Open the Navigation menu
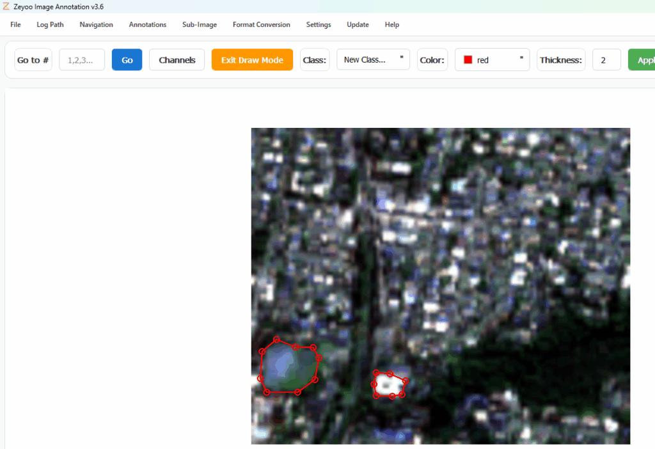 [96, 25]
